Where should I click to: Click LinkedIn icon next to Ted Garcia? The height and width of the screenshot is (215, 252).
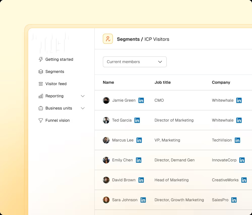coord(137,120)
